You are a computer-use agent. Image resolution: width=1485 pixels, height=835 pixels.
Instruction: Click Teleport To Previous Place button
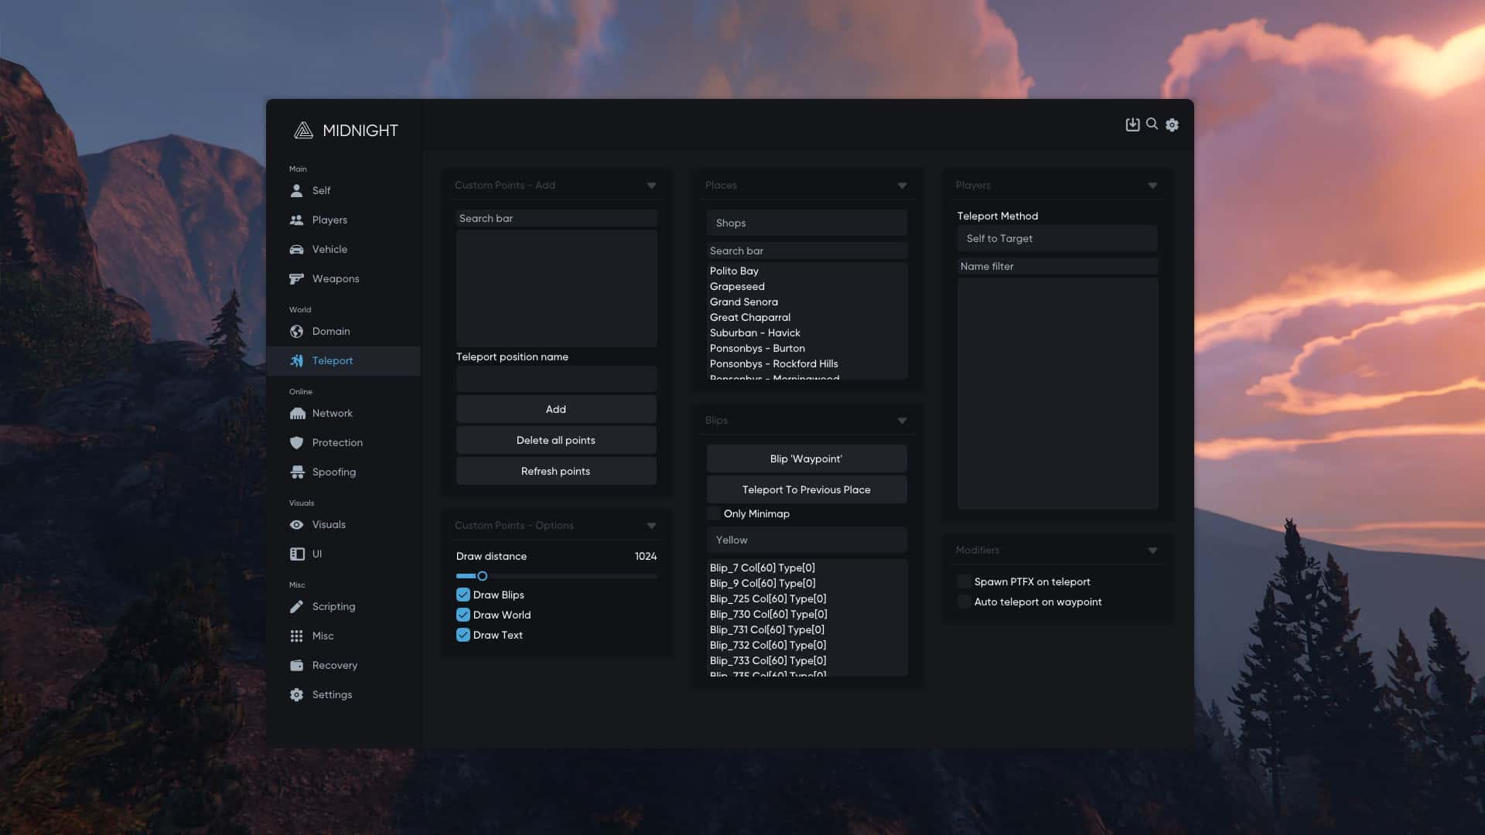pos(806,489)
